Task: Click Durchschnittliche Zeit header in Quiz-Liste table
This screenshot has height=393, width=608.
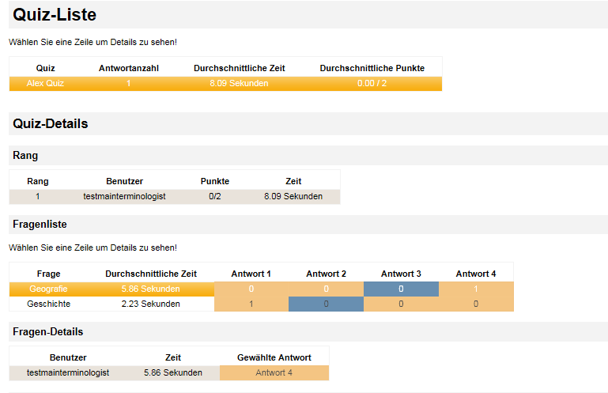Action: [240, 68]
